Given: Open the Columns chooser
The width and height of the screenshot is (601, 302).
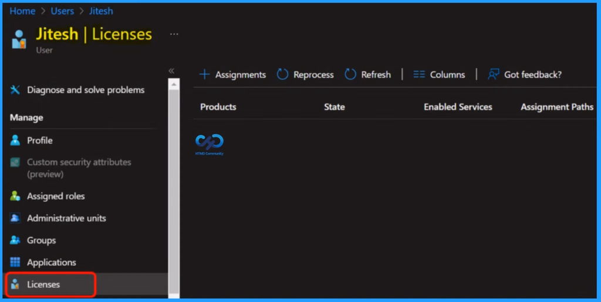Looking at the screenshot, I should tap(447, 74).
